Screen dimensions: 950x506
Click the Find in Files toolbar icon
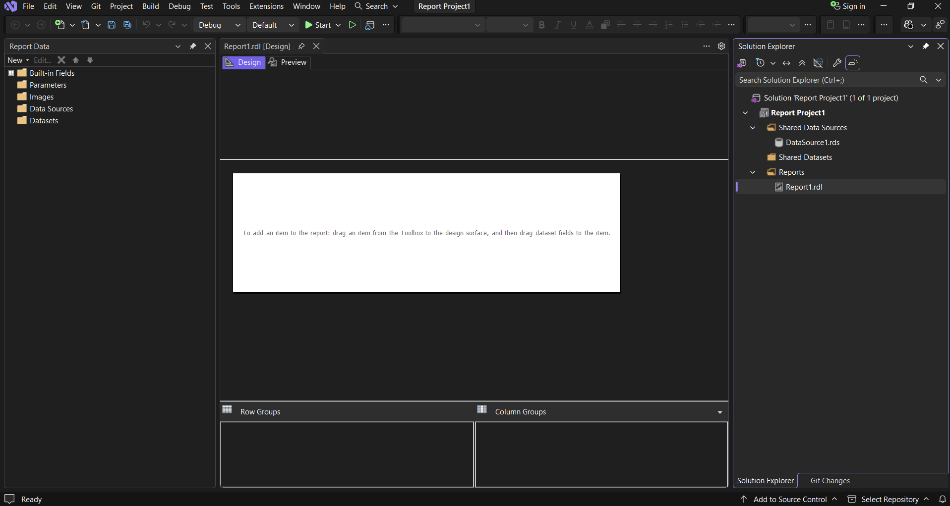tap(370, 25)
